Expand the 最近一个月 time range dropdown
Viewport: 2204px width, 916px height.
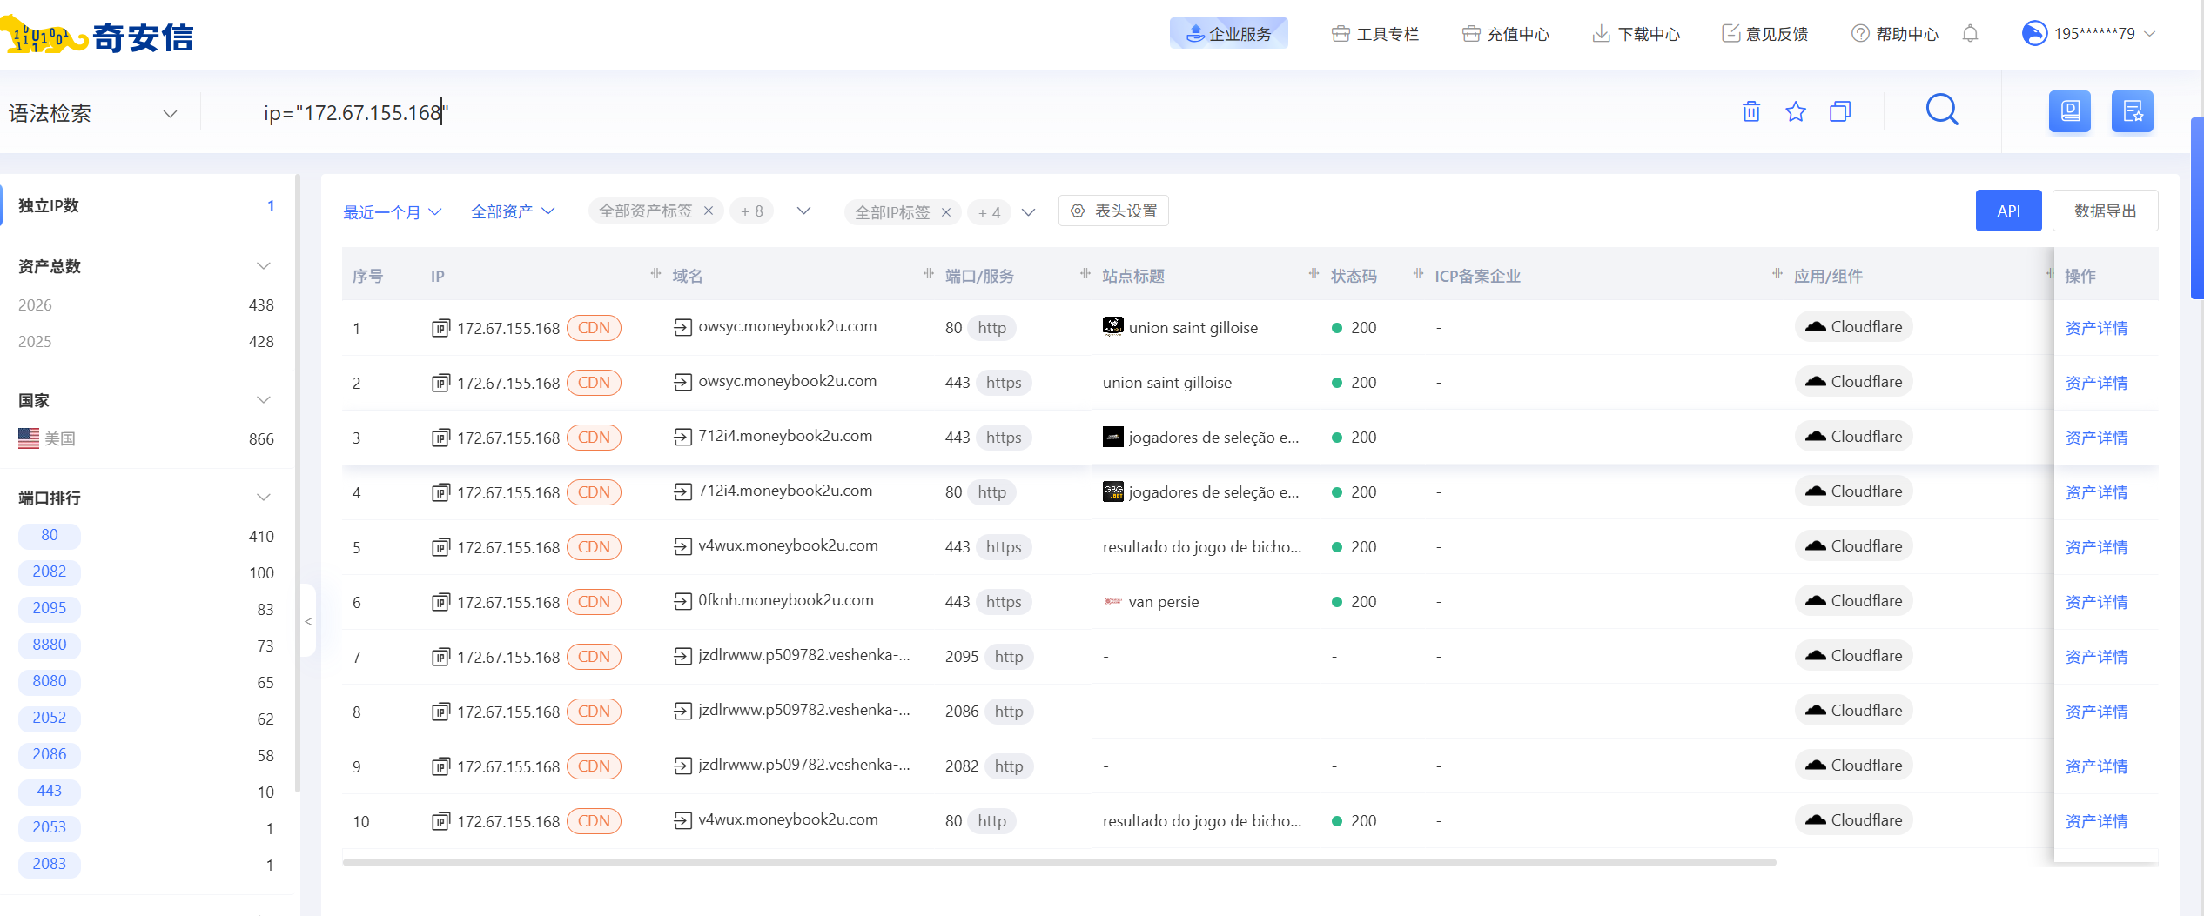(393, 211)
